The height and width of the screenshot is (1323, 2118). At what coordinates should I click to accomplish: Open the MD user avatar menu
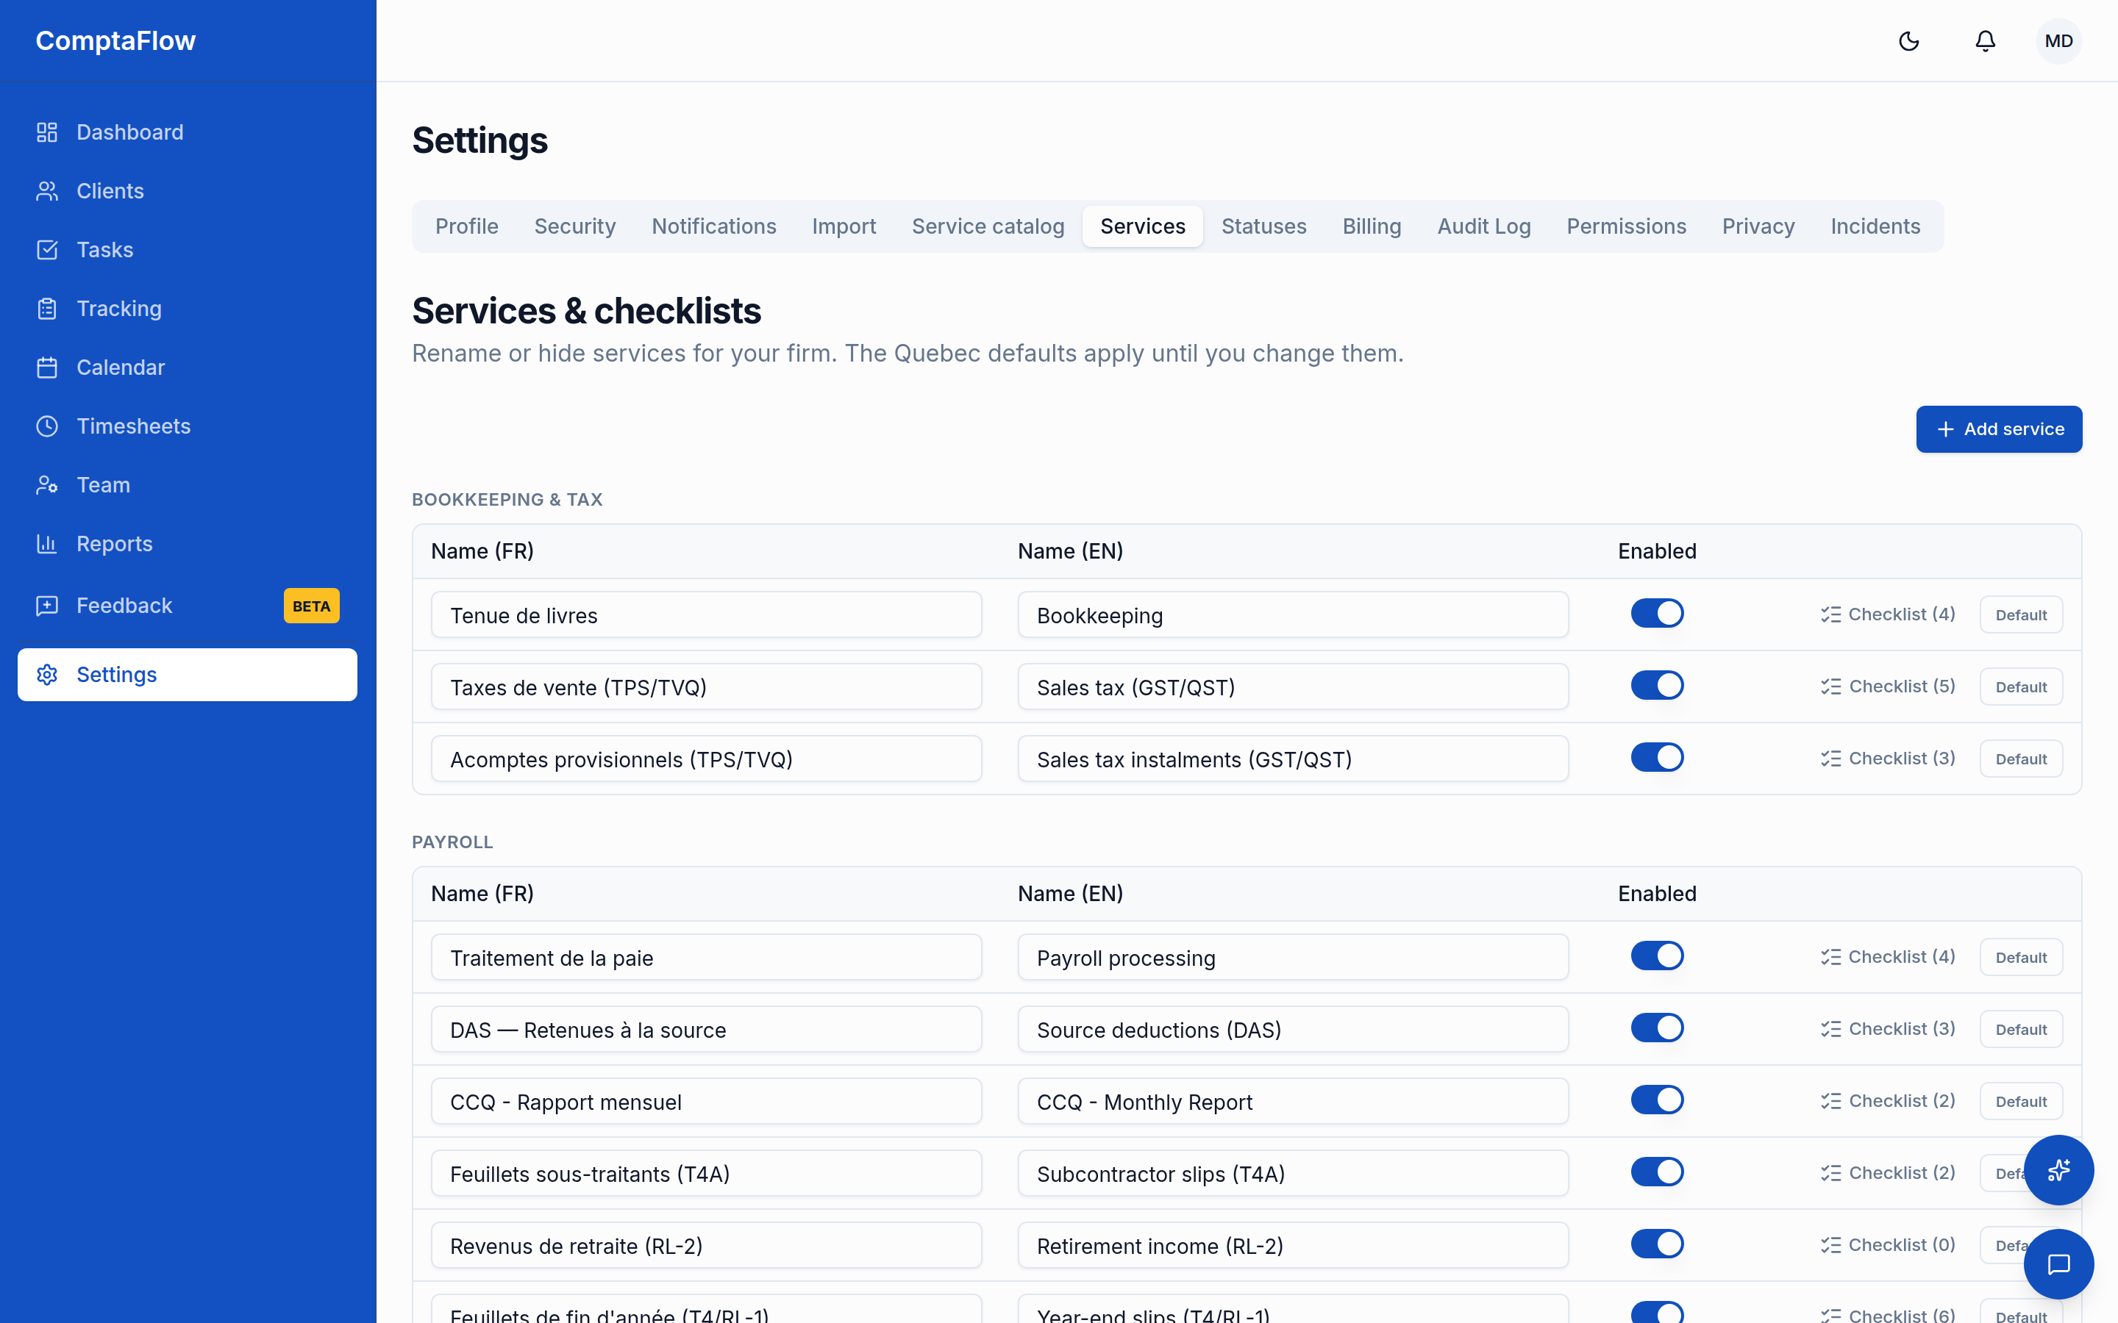point(2058,41)
